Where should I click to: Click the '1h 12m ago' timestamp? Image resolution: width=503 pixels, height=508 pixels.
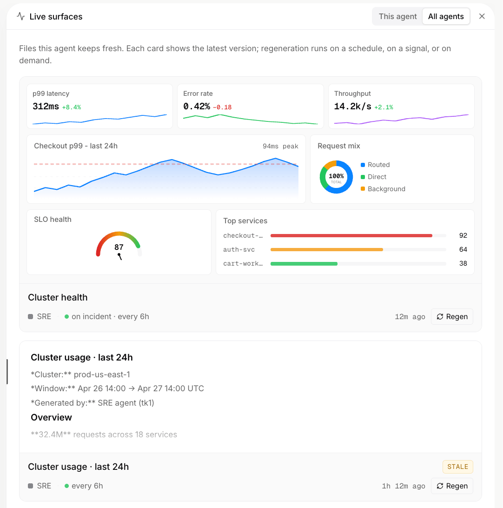coord(404,486)
